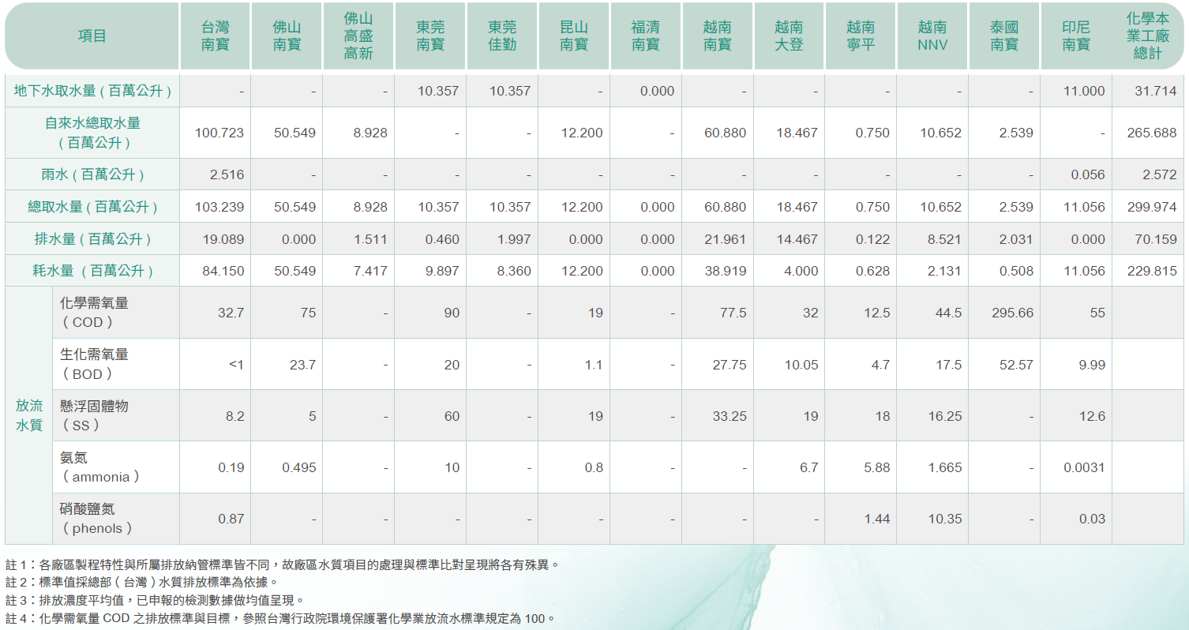The width and height of the screenshot is (1189, 630).
Task: Click the 註4 COD standard footnote text
Action: point(280,618)
